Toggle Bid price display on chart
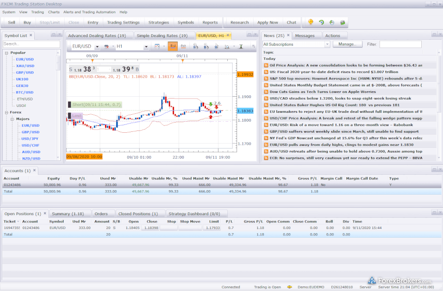Image resolution: width=443 pixels, height=291 pixels. tap(173, 46)
